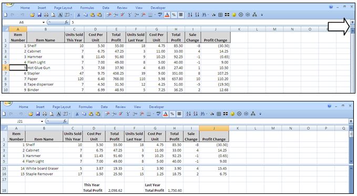The height and width of the screenshot is (196, 357).
Task: Click the New workbook icon in top window
Action: (6, 15)
